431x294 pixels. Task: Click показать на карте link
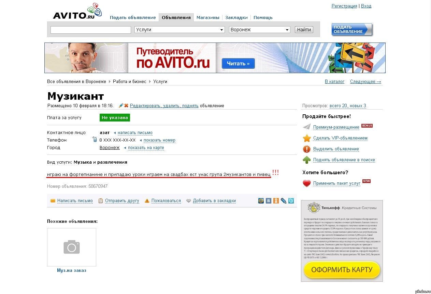146,148
